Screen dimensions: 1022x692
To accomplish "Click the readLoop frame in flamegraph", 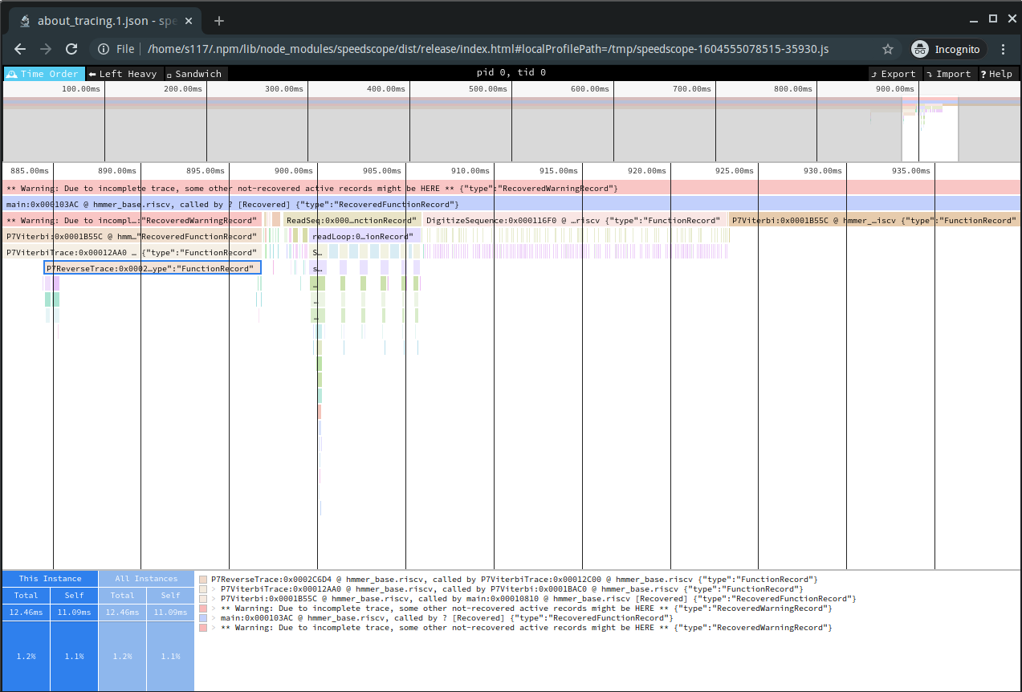I will (364, 236).
